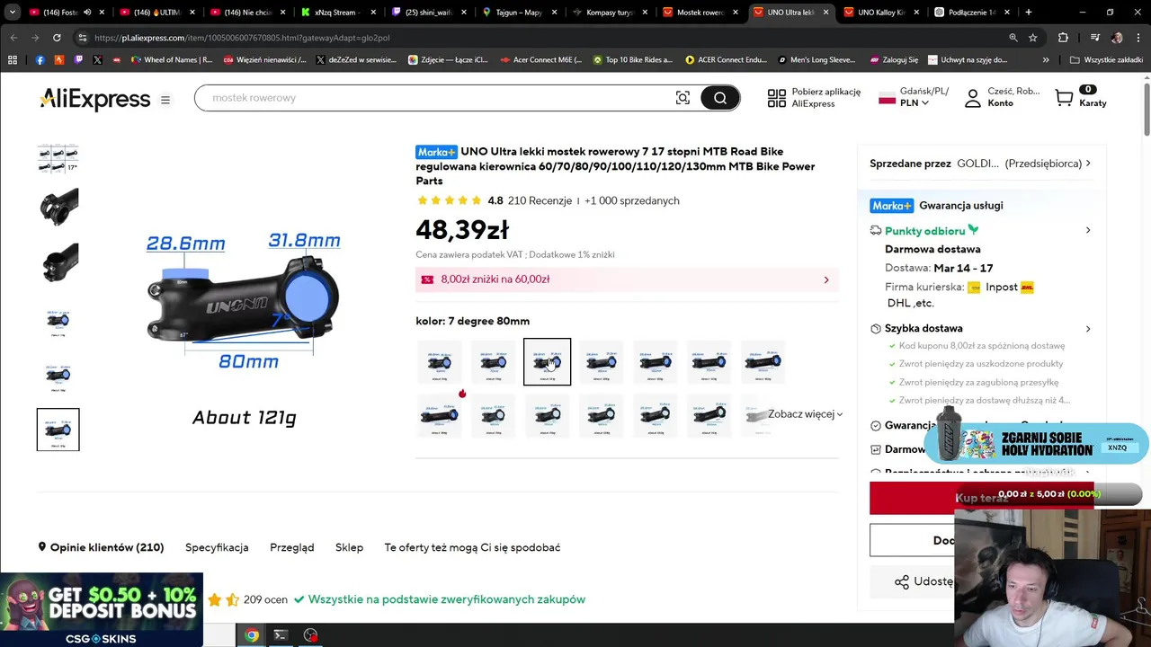Viewport: 1151px width, 647px height.
Task: Click the zoom magnifier icon in address bar
Action: [x=1013, y=38]
